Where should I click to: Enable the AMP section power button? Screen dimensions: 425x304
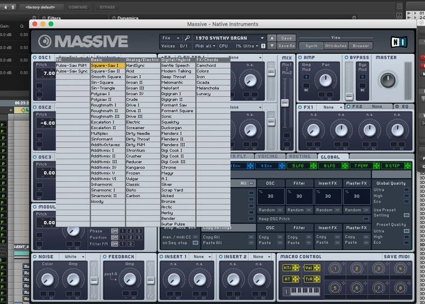click(300, 58)
